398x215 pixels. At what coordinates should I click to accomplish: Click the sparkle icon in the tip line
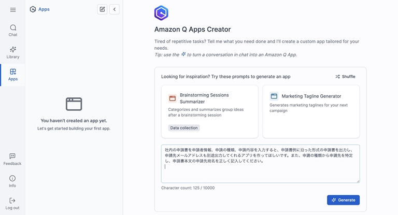tap(183, 54)
